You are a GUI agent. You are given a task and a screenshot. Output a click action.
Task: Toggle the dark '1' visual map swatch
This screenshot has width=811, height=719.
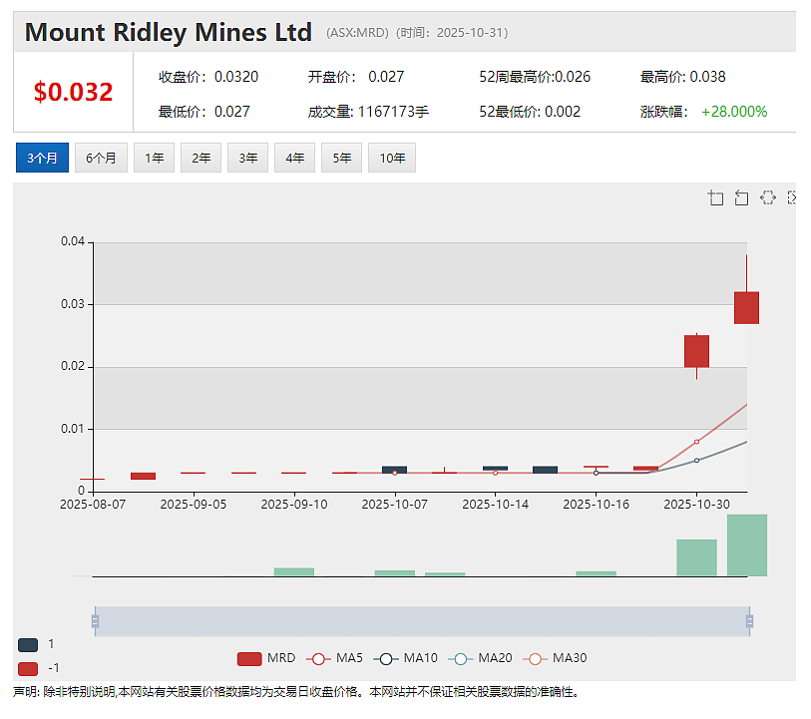click(28, 644)
